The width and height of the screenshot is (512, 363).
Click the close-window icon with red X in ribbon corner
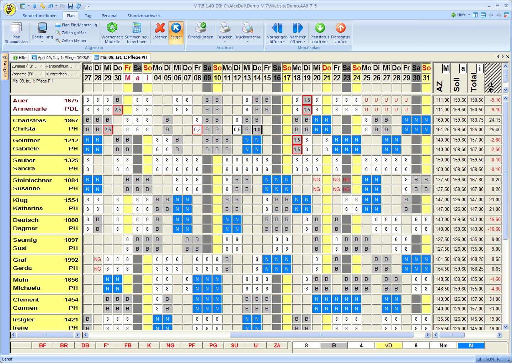506,15
